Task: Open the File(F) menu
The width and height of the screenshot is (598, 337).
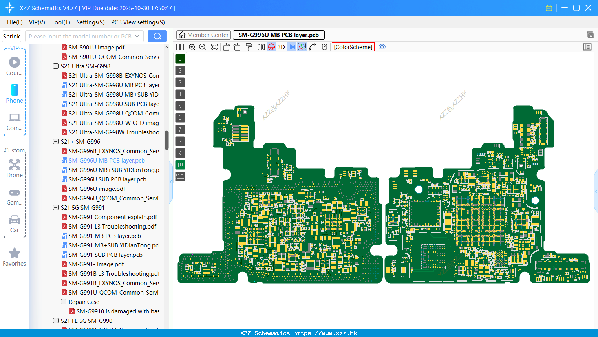Action: click(x=15, y=22)
